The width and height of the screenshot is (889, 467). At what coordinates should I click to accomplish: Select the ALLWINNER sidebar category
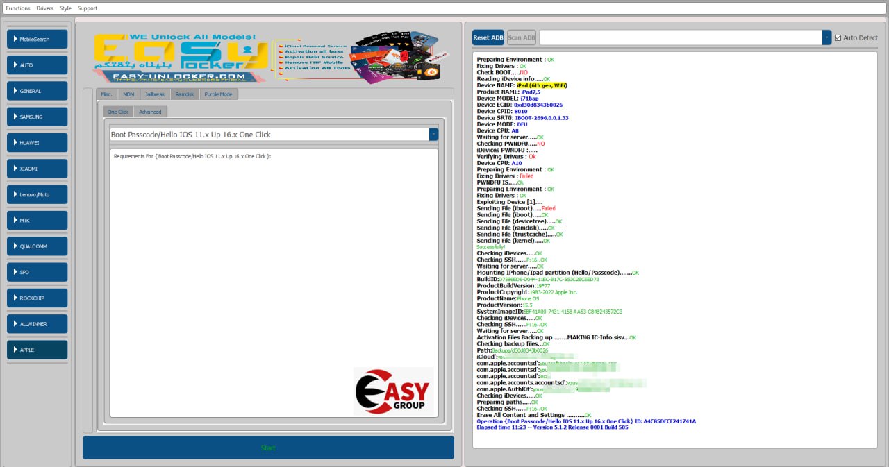tap(38, 324)
